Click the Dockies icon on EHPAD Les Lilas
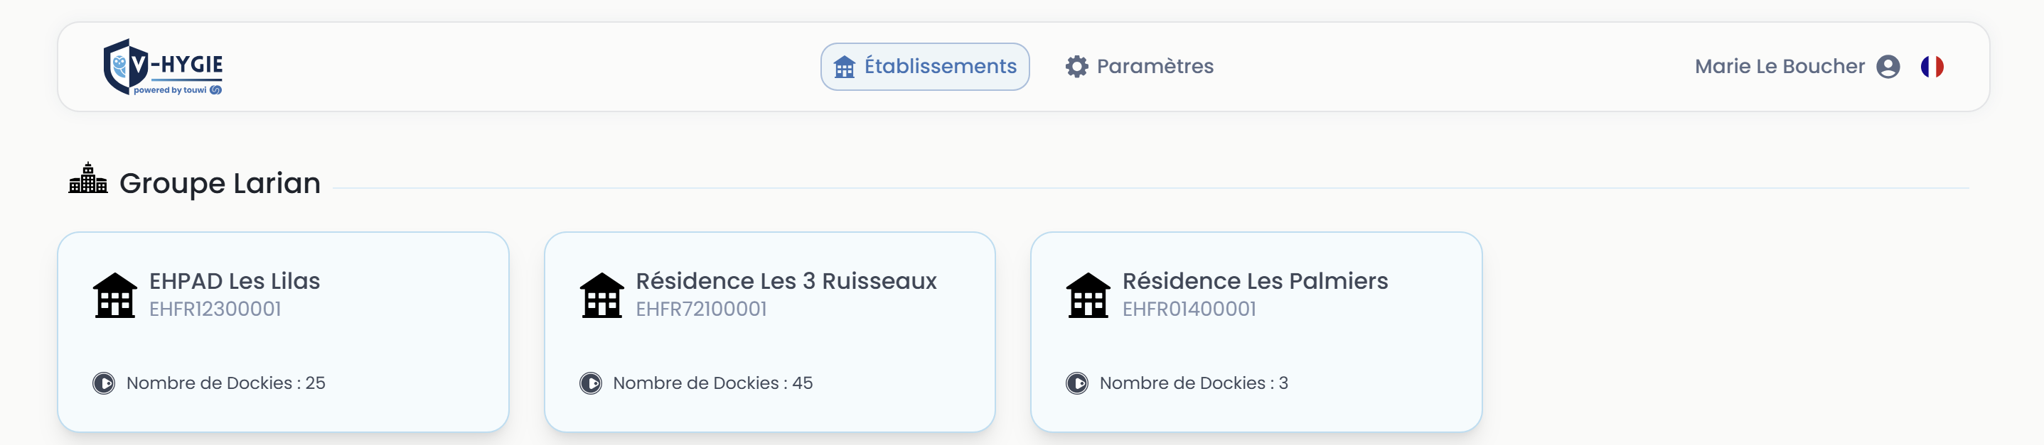 (104, 383)
